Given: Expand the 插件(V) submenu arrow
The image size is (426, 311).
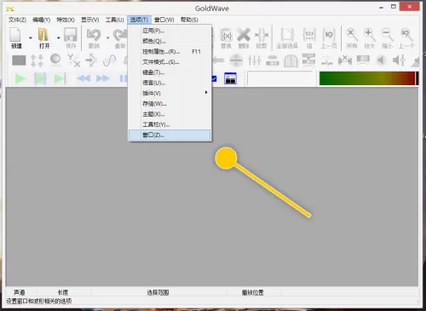Looking at the screenshot, I should click(x=206, y=92).
